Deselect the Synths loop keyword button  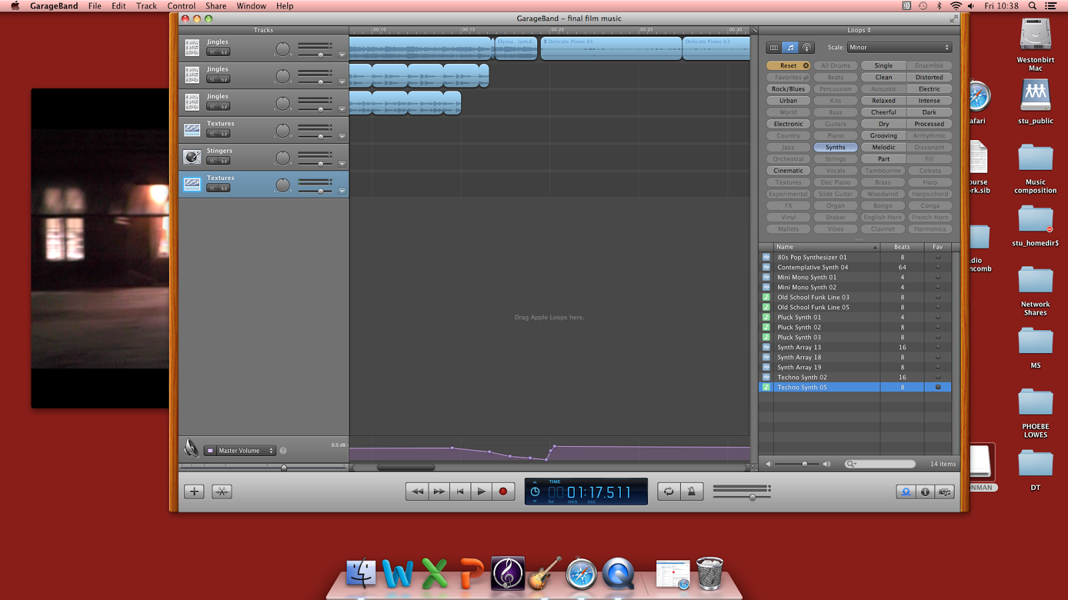(x=835, y=147)
